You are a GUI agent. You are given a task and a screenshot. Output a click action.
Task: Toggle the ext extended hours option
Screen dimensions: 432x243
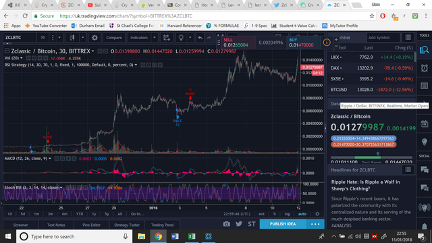pyautogui.click(x=261, y=214)
